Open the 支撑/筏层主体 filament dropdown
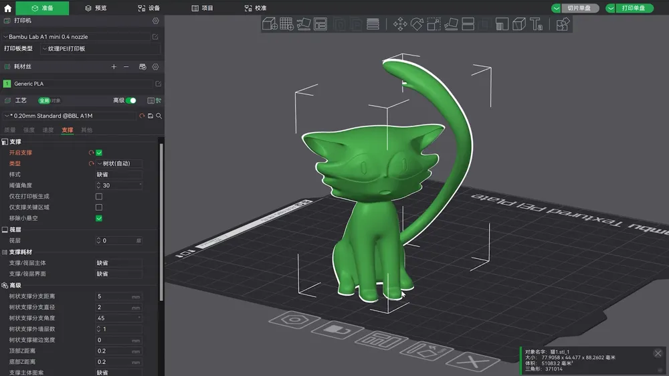669x376 pixels. pos(119,263)
